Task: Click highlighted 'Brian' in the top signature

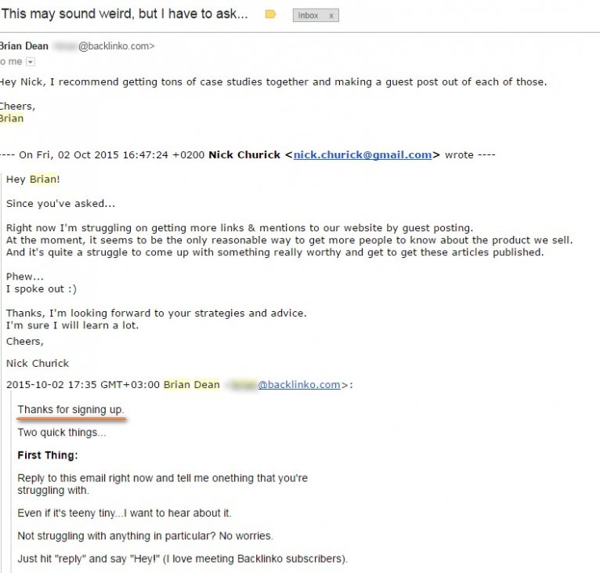Action: 12,118
